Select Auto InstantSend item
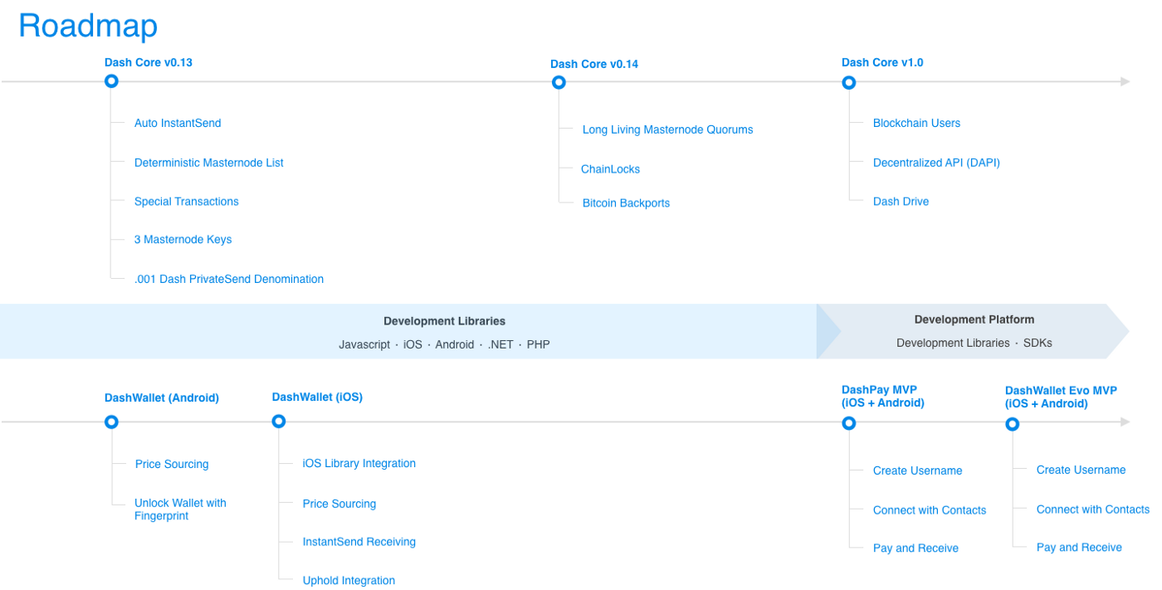This screenshot has height=590, width=1162. tap(178, 123)
